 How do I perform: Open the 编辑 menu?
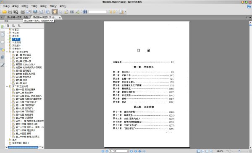(x=16, y=6)
